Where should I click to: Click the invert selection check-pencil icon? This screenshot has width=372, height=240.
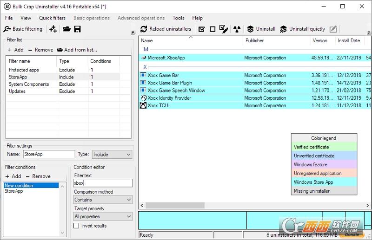pos(224,29)
